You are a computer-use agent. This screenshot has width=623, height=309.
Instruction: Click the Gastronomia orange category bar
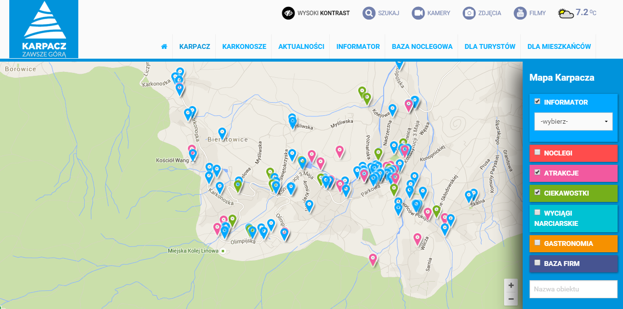point(574,243)
